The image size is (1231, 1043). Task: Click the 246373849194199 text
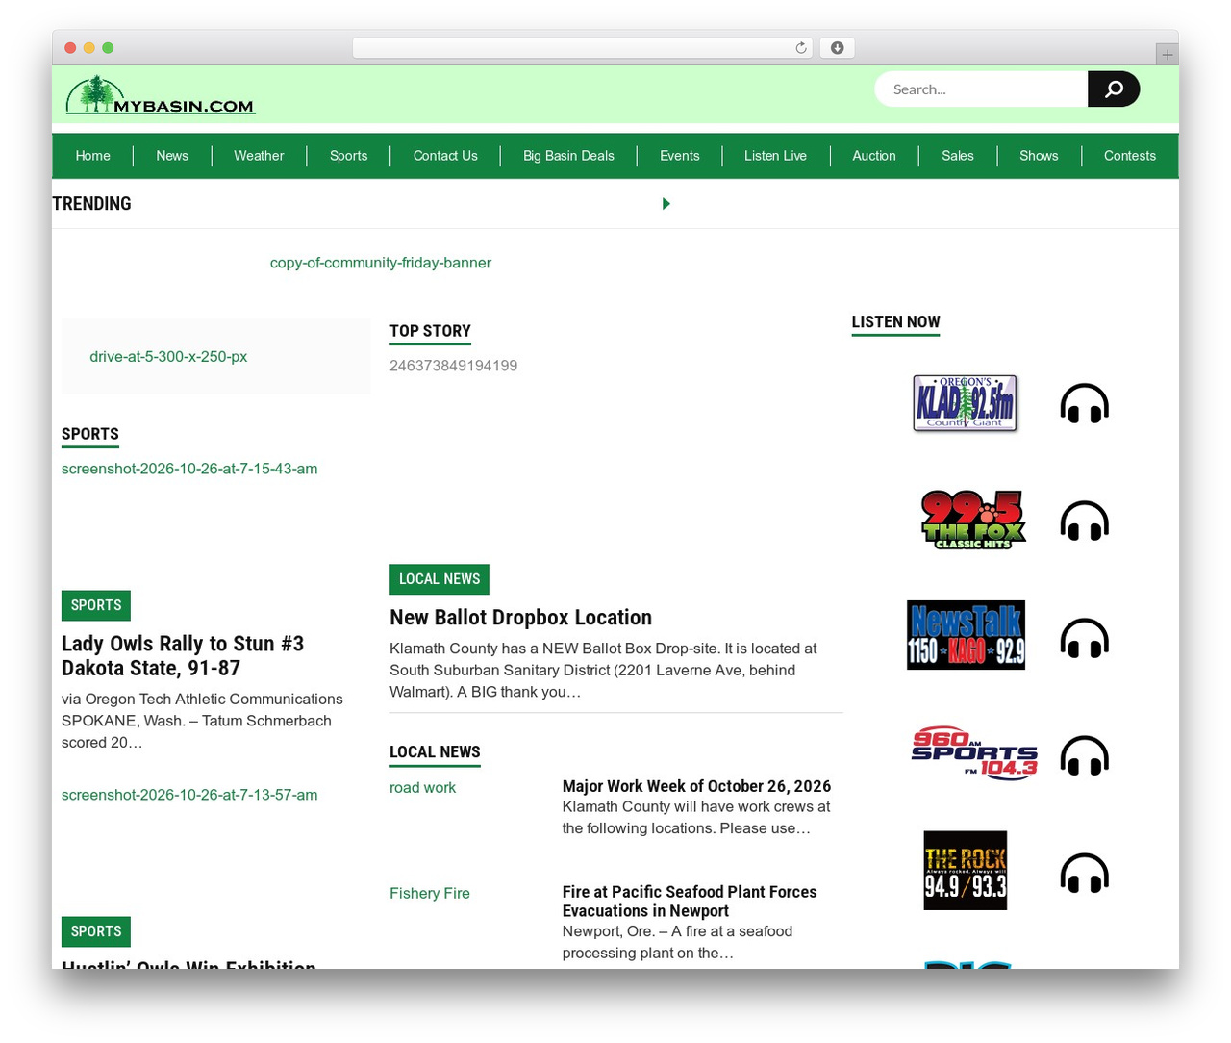pyautogui.click(x=454, y=366)
